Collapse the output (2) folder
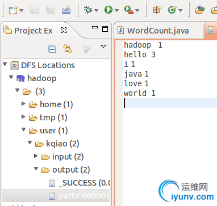217x206 pixels. point(36,169)
